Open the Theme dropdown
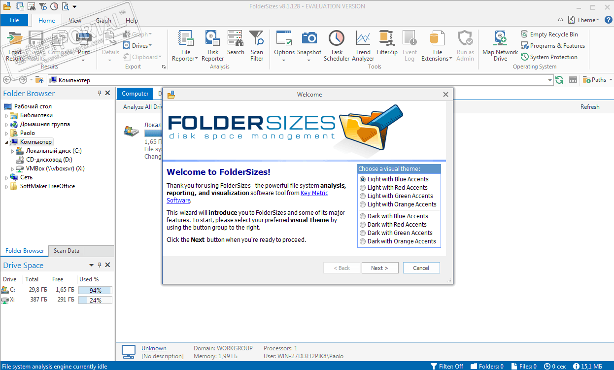Image resolution: width=614 pixels, height=370 pixels. point(583,20)
